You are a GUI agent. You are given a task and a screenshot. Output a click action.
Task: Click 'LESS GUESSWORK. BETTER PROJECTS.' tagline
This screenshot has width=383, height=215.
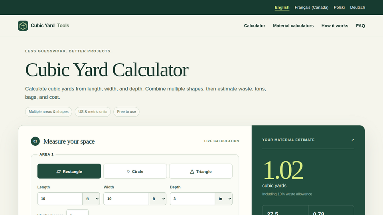[x=68, y=51]
